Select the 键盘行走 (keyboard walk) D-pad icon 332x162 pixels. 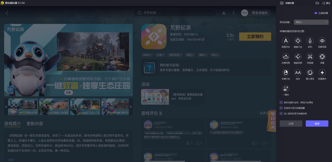[x=298, y=41]
